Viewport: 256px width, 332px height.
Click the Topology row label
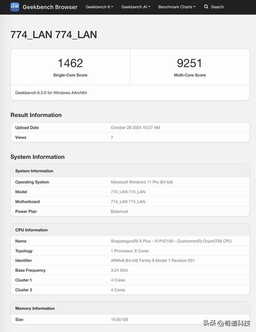tap(24, 251)
